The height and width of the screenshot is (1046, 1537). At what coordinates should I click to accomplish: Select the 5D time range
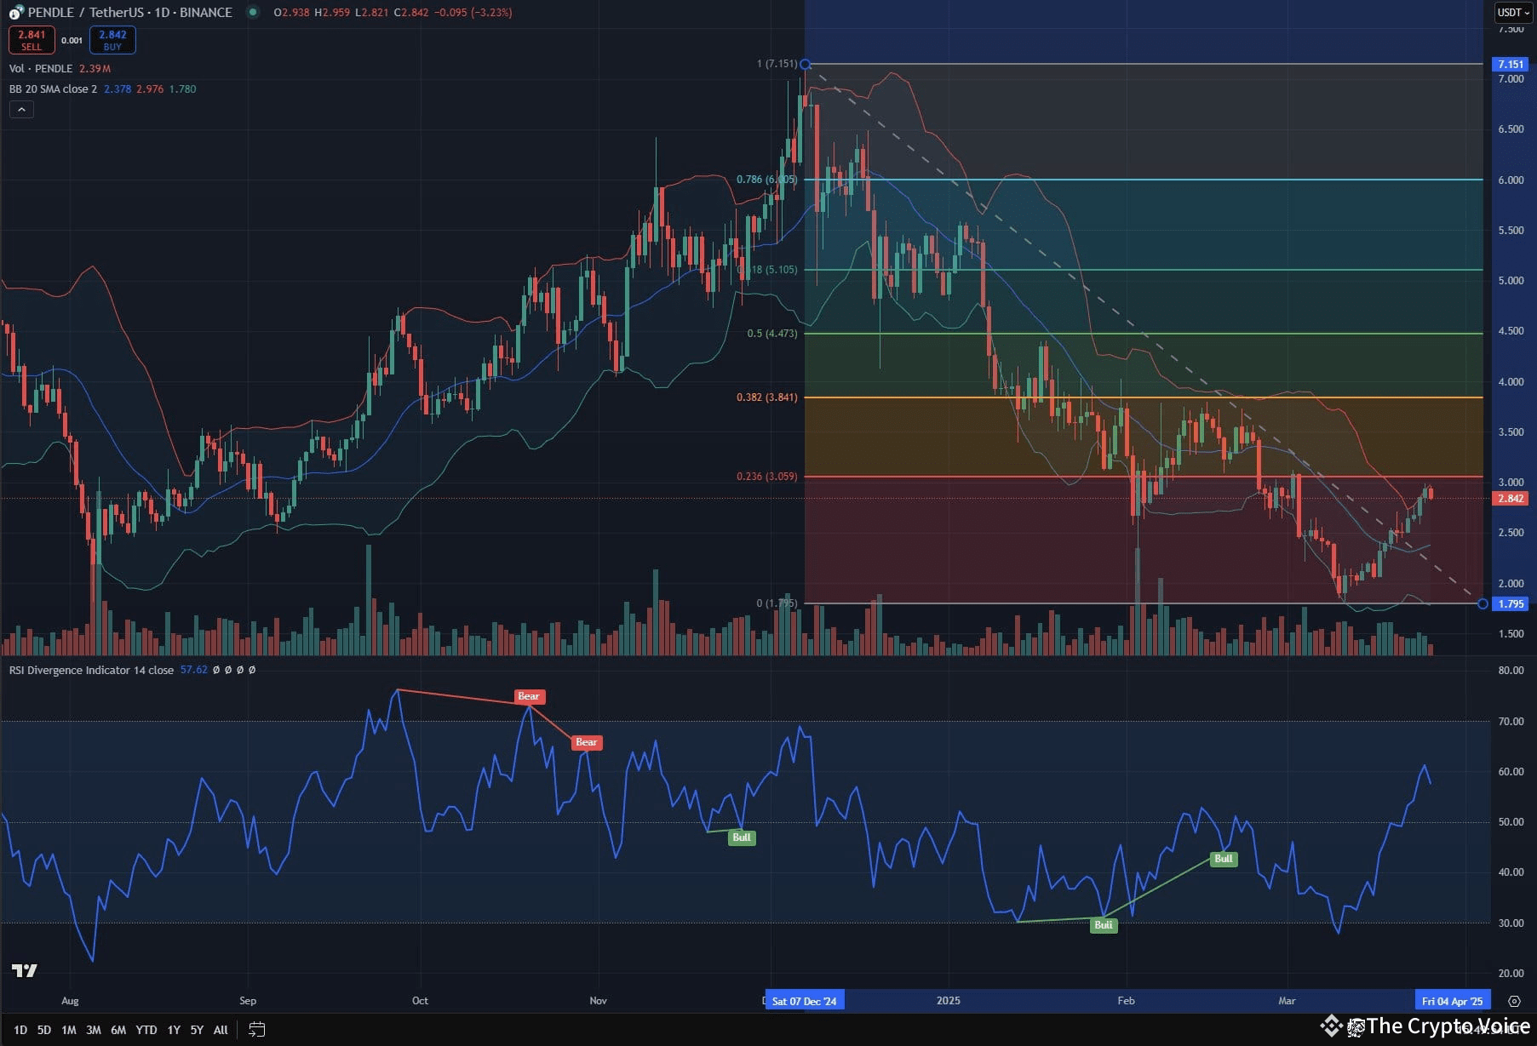pos(44,1030)
